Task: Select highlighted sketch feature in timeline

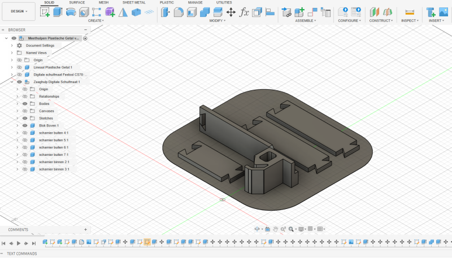Action: [x=147, y=242]
